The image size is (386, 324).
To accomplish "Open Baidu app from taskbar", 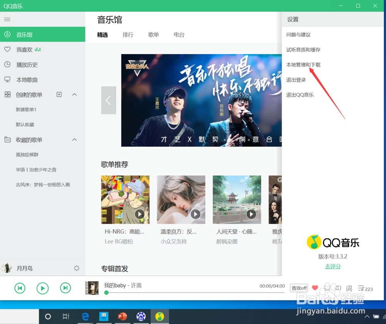I will point(141,316).
